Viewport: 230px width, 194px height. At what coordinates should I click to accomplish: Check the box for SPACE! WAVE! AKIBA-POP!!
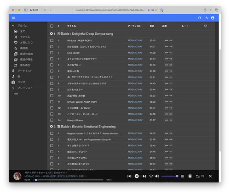[52, 102]
